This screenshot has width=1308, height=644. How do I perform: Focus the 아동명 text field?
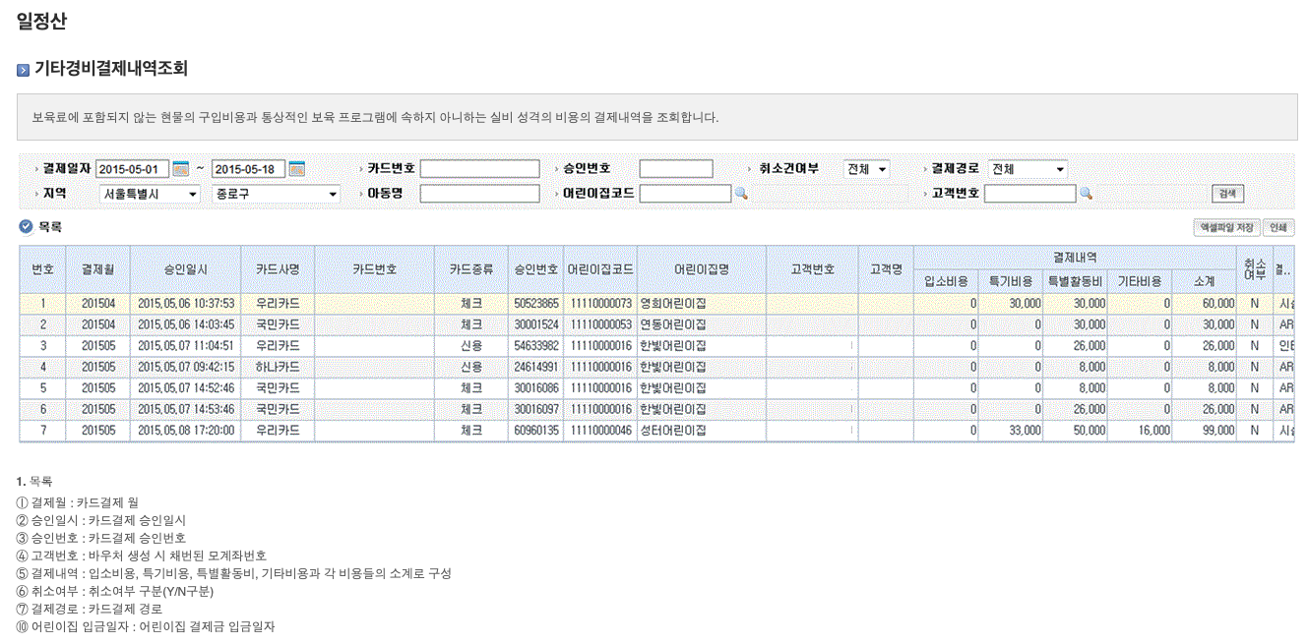[x=480, y=194]
